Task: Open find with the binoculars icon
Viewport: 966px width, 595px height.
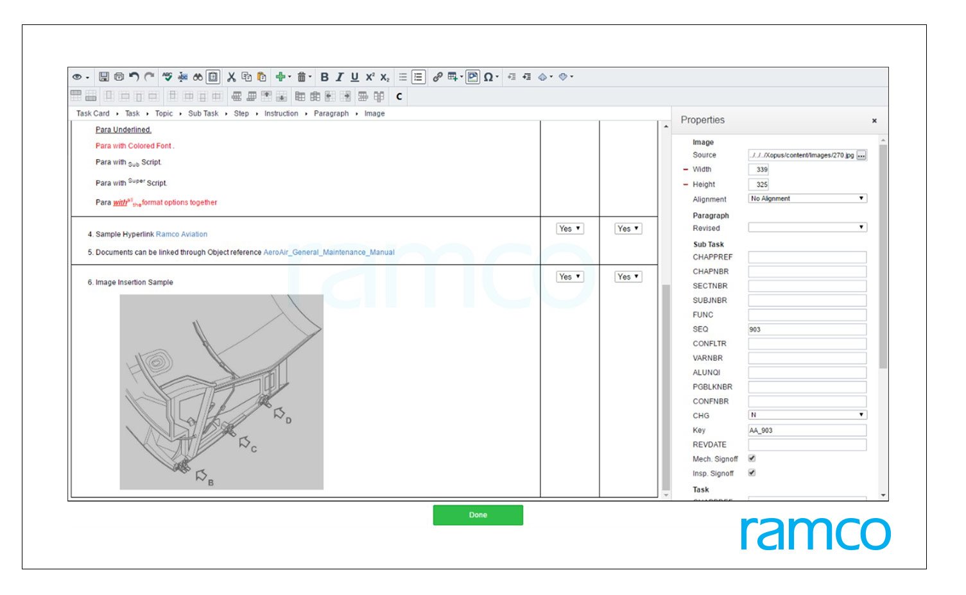Action: coord(196,77)
